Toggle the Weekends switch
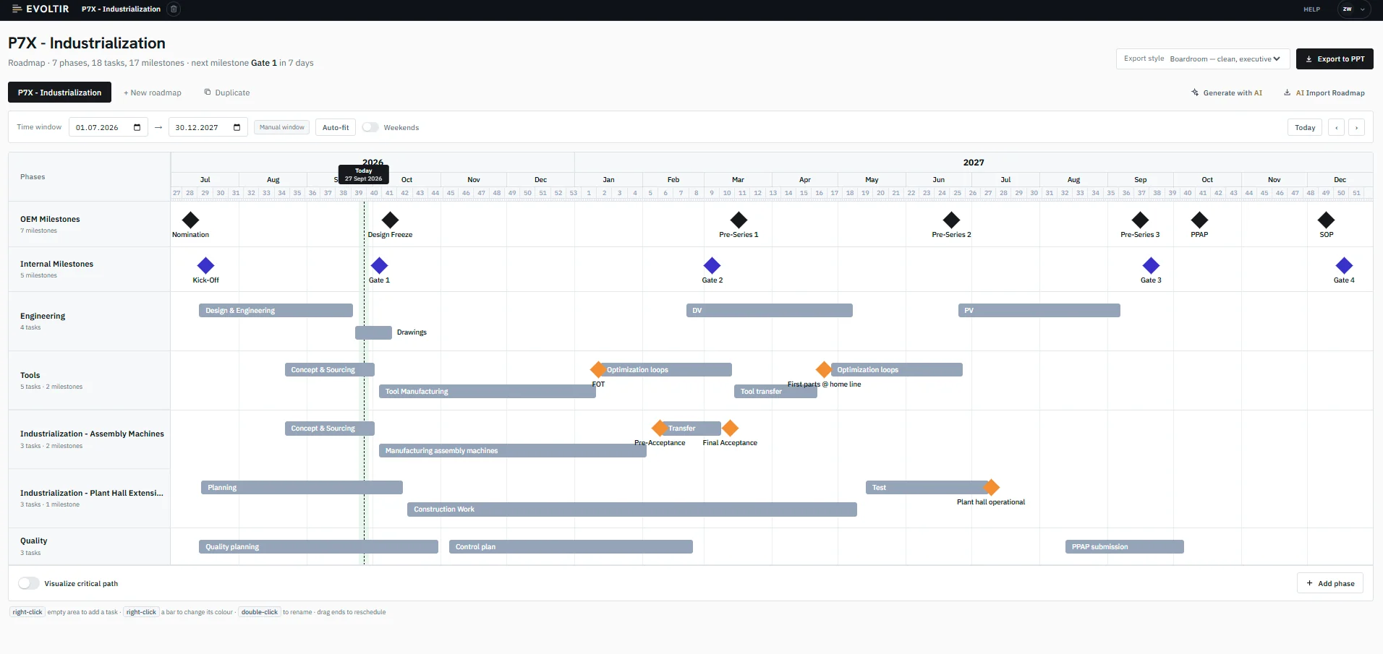Viewport: 1383px width, 654px height. 370,127
